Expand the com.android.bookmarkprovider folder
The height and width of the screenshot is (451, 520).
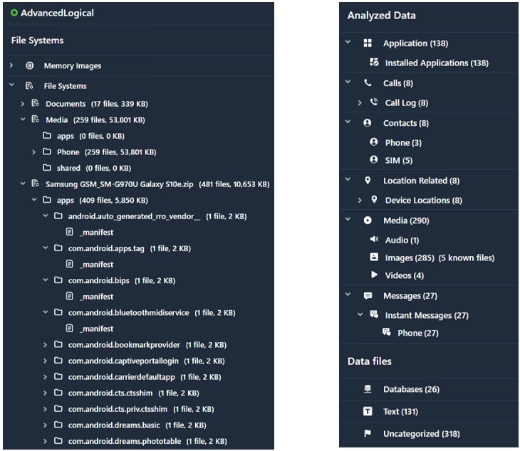[46, 345]
